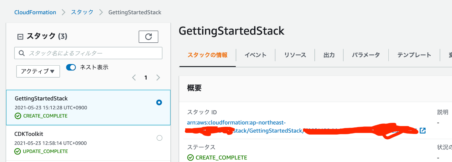Screen dimensions: 452x162
Task: Switch to イベント tab
Action: [x=255, y=55]
